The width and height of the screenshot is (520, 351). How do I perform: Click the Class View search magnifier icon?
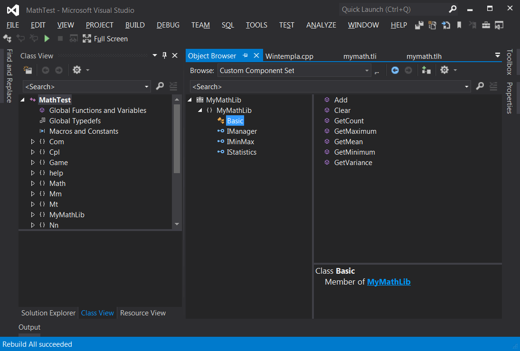pos(160,86)
